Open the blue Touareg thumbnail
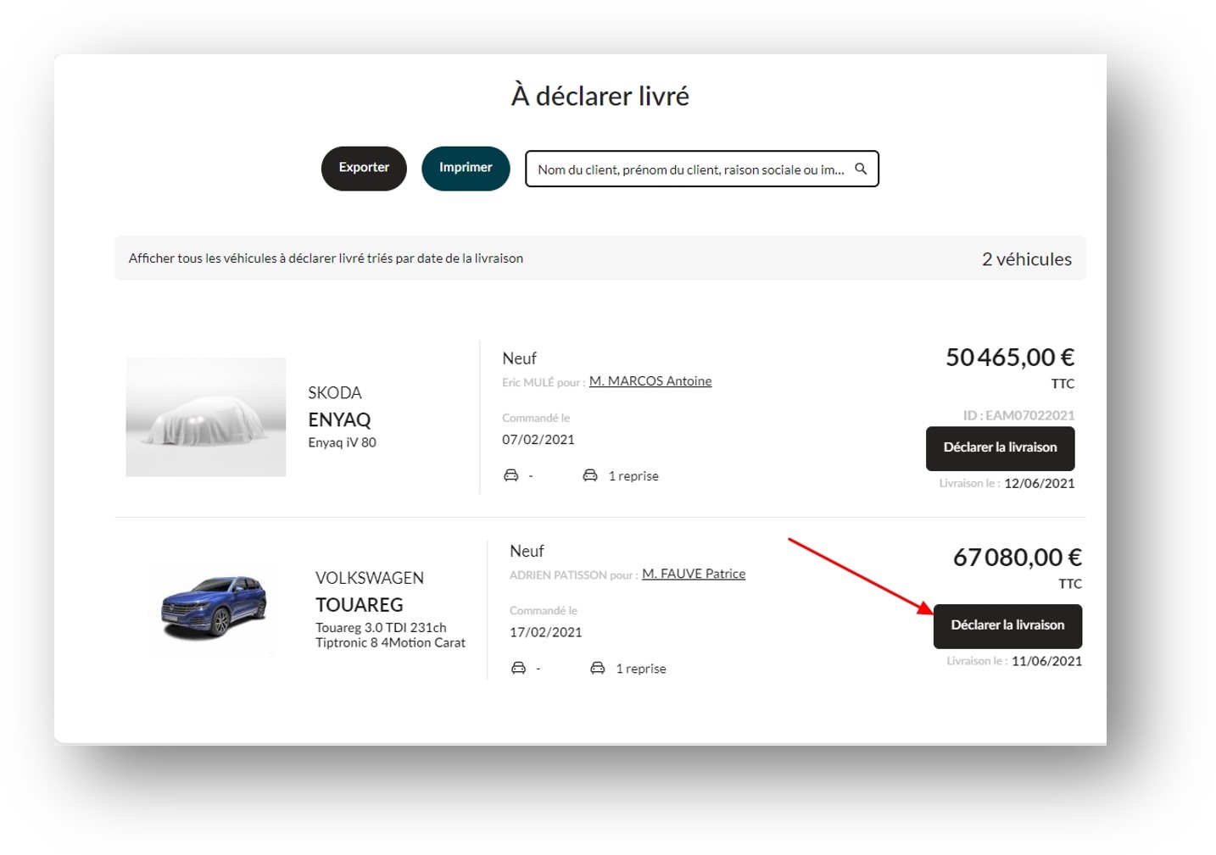This screenshot has height=855, width=1216. pyautogui.click(x=214, y=608)
